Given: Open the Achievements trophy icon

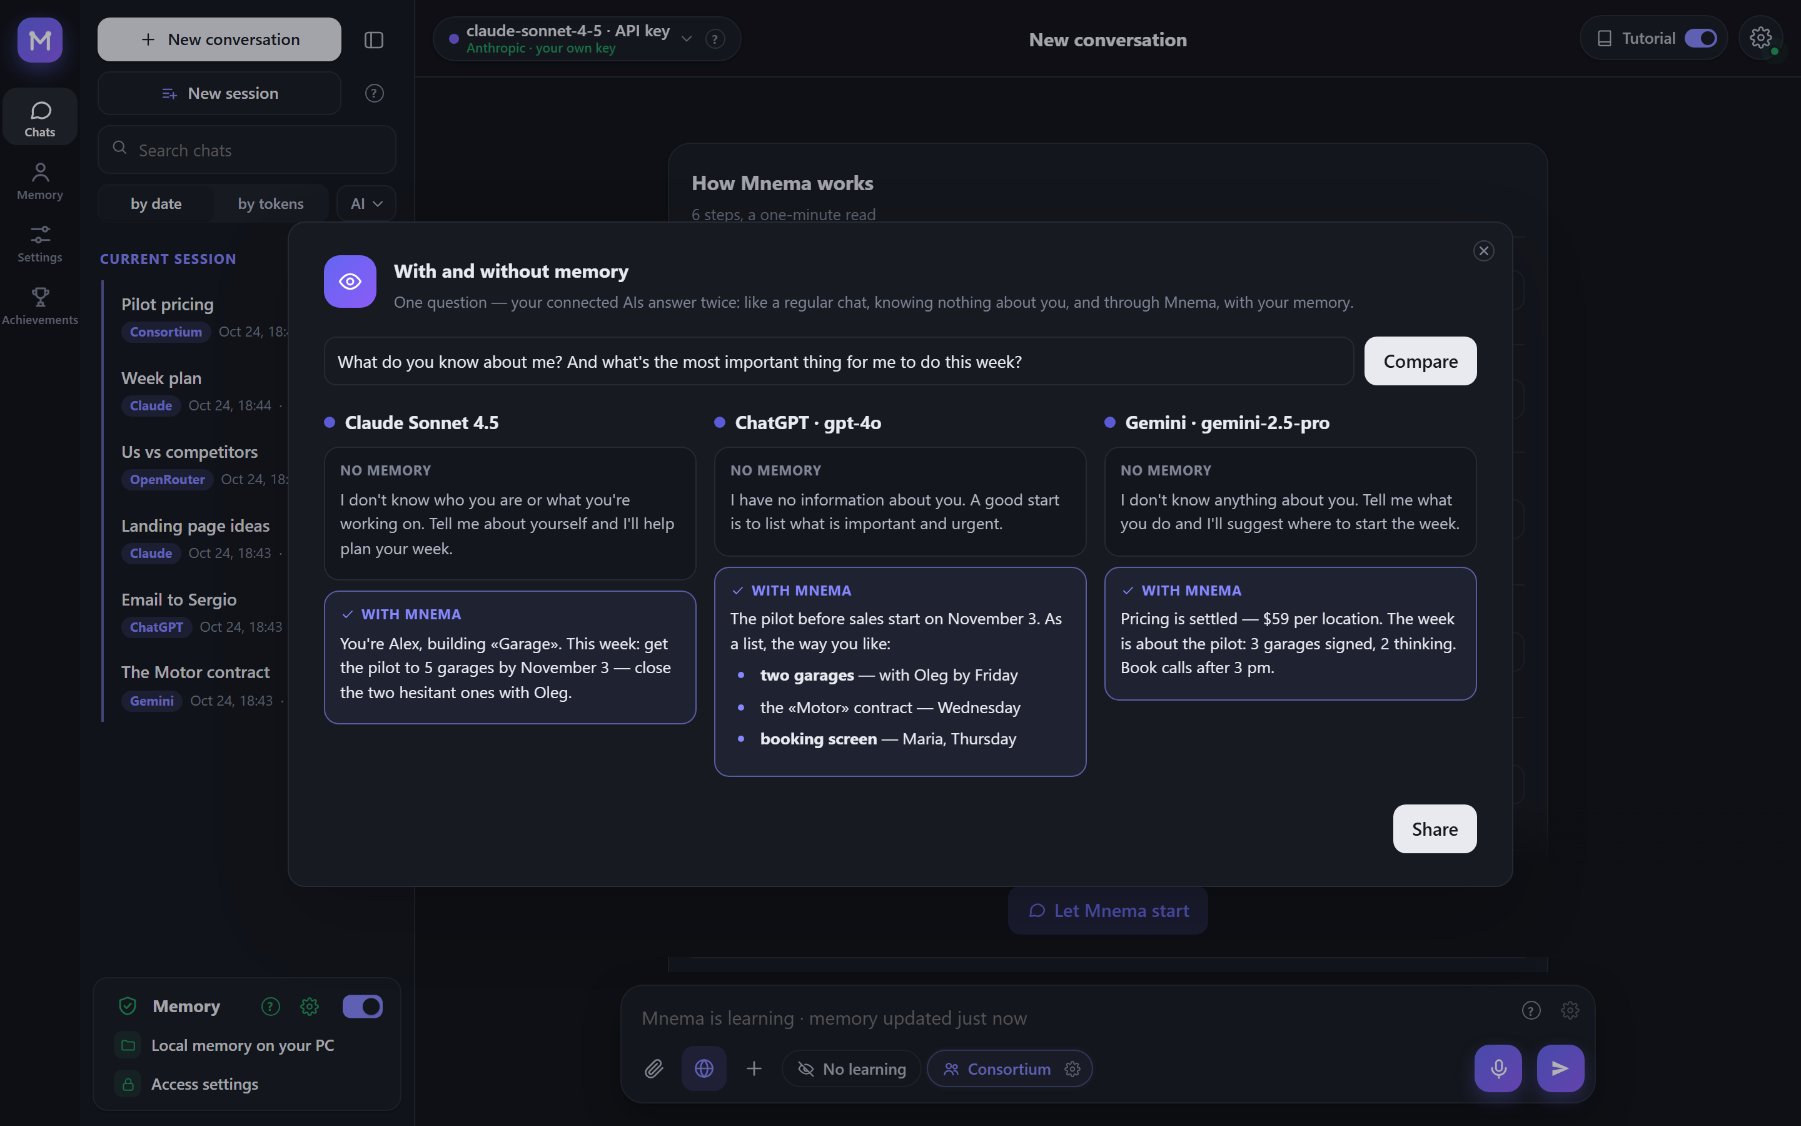Looking at the screenshot, I should pos(40,307).
